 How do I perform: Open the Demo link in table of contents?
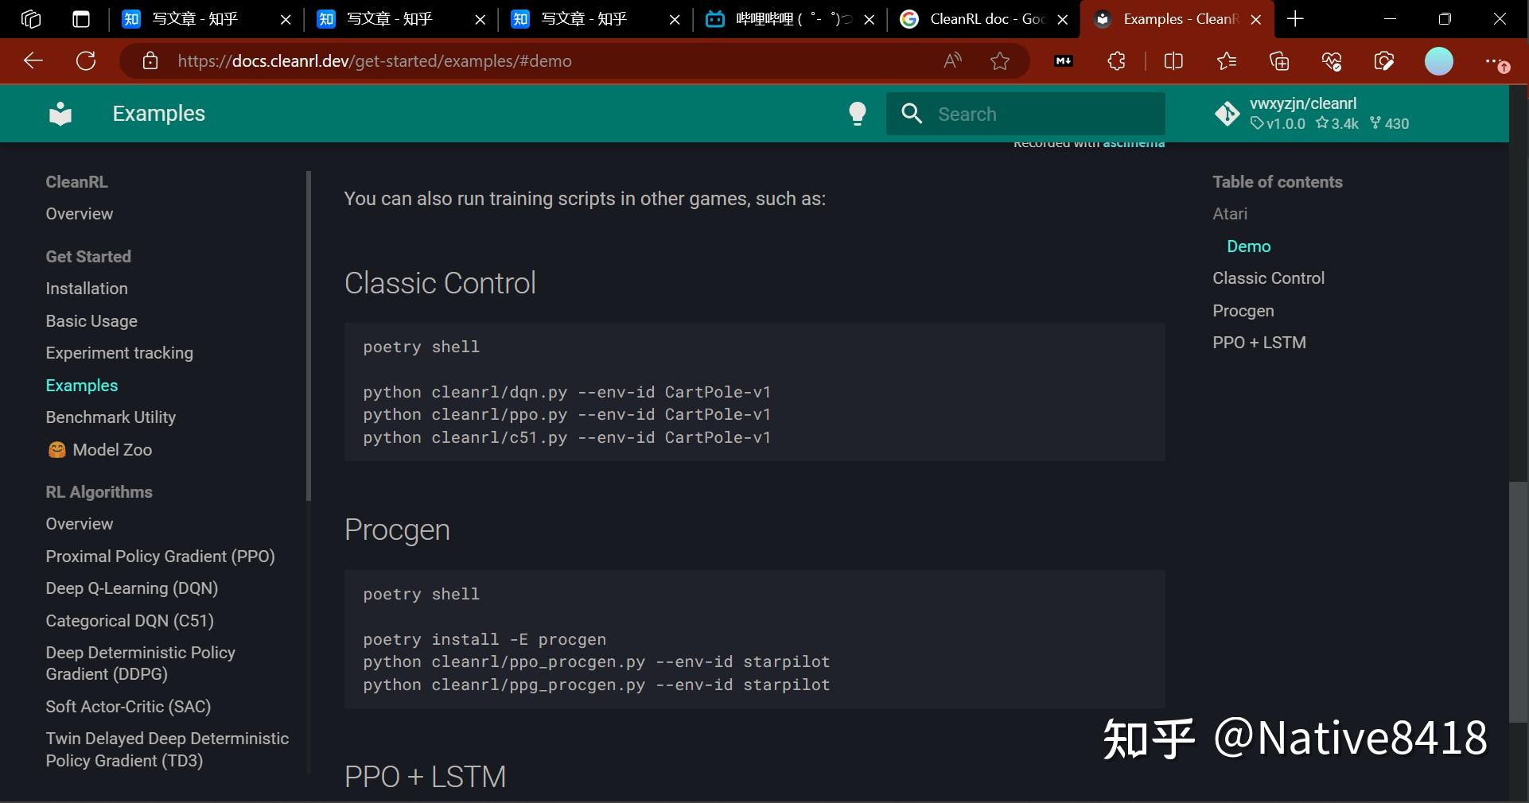1248,246
